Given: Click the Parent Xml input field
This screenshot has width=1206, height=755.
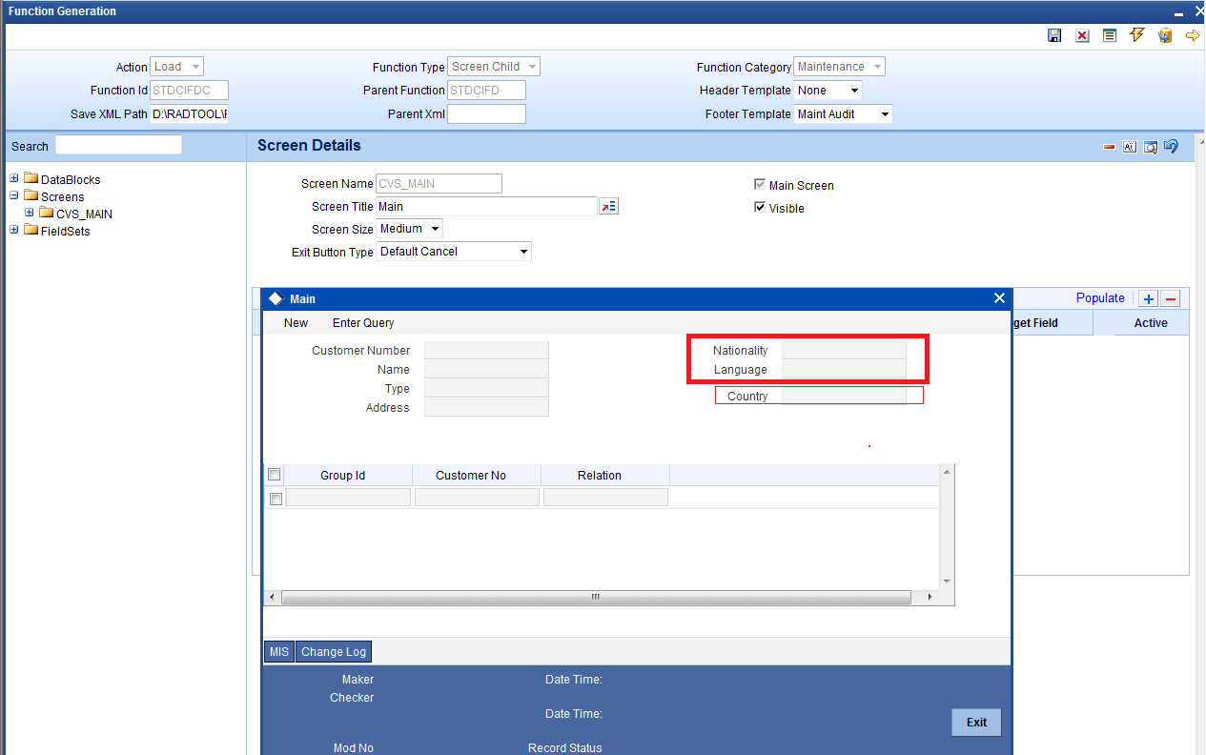Looking at the screenshot, I should 487,114.
